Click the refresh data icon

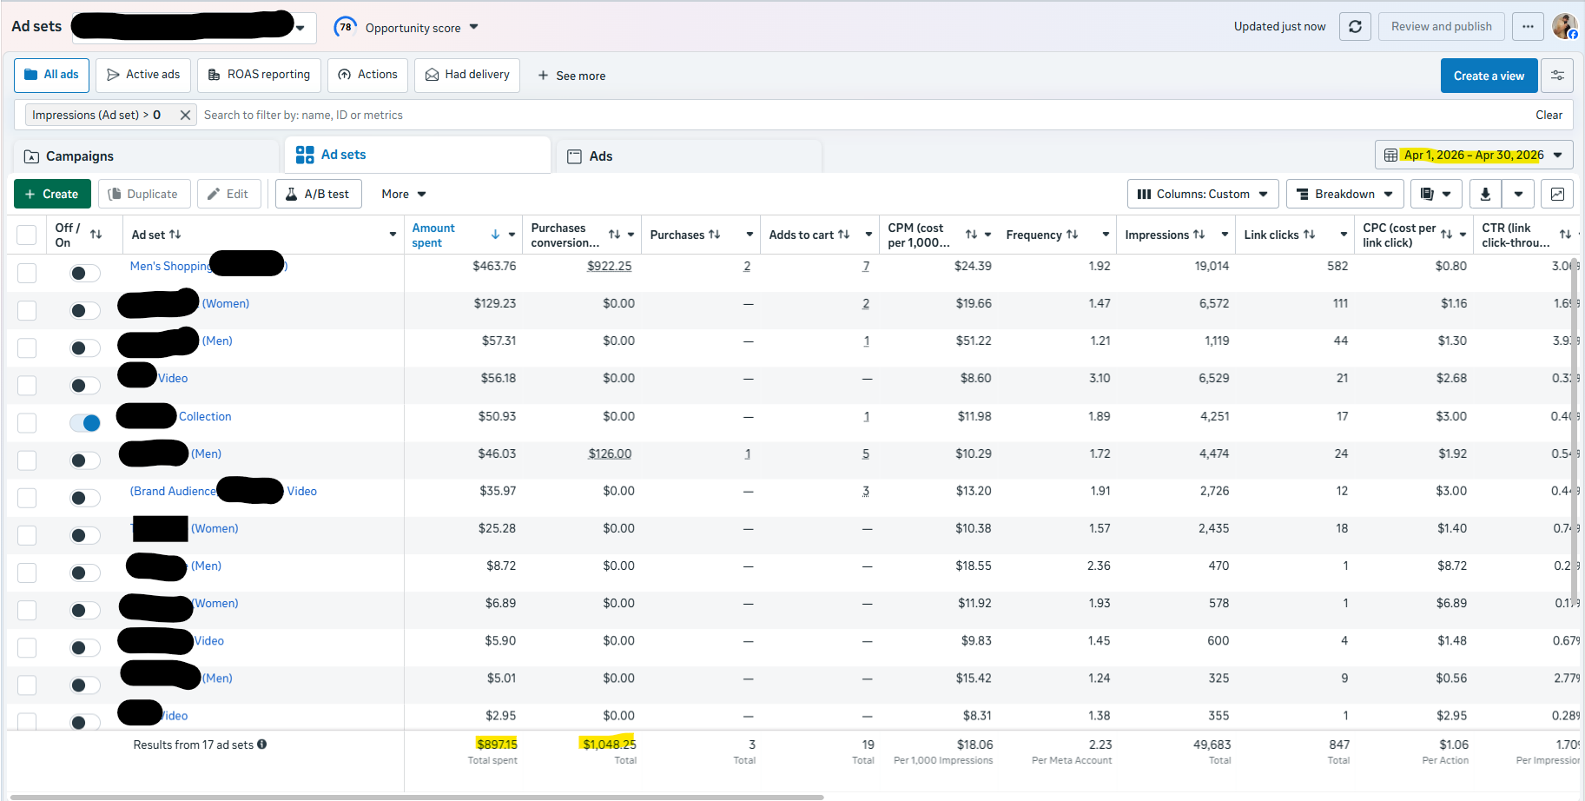[x=1355, y=27]
